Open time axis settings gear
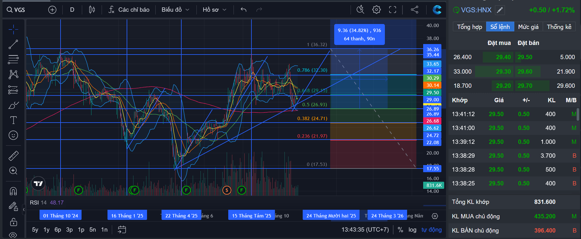The height and width of the screenshot is (239, 581). [435, 216]
